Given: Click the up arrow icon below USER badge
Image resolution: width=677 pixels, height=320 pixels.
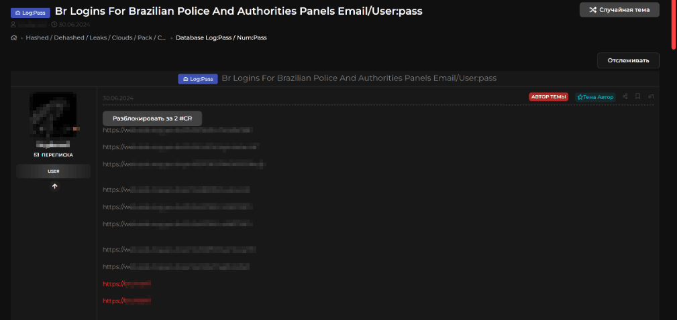Looking at the screenshot, I should point(54,186).
